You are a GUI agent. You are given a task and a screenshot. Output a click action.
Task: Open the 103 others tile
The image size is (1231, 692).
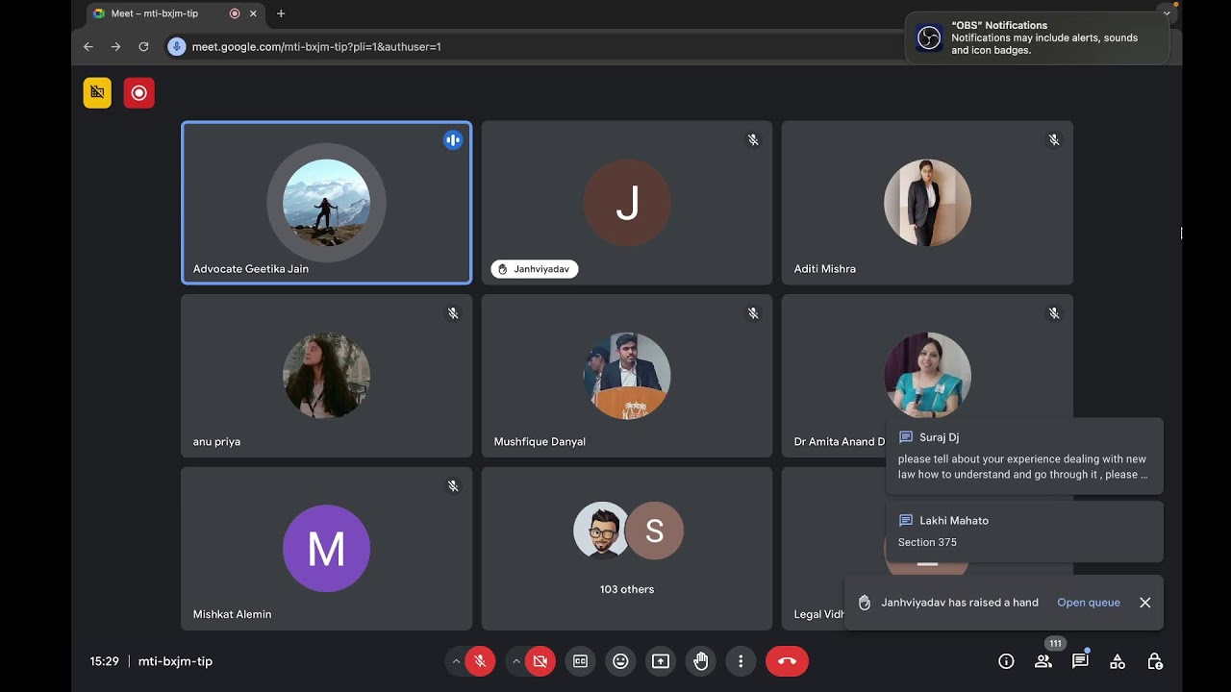[x=627, y=549]
